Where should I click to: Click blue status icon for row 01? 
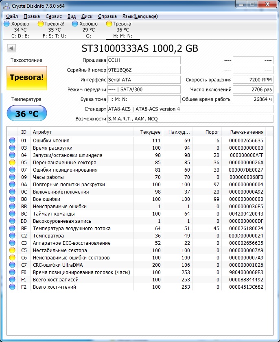[12, 141]
